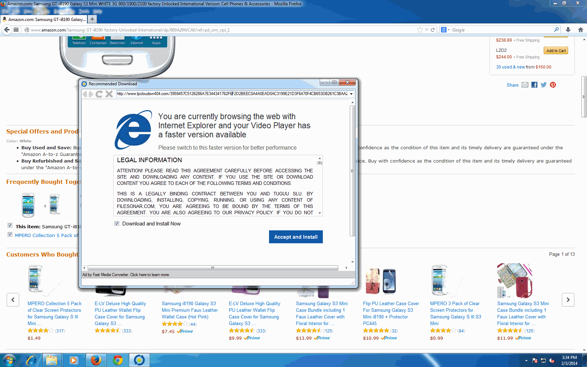This screenshot has width=587, height=367.
Task: Show previous carousel items arrow
Action: pos(13,300)
